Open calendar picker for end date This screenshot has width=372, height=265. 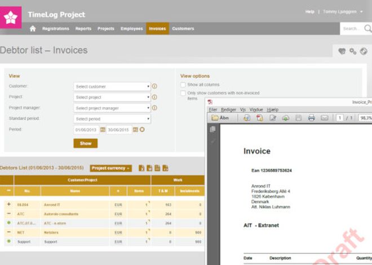point(135,130)
